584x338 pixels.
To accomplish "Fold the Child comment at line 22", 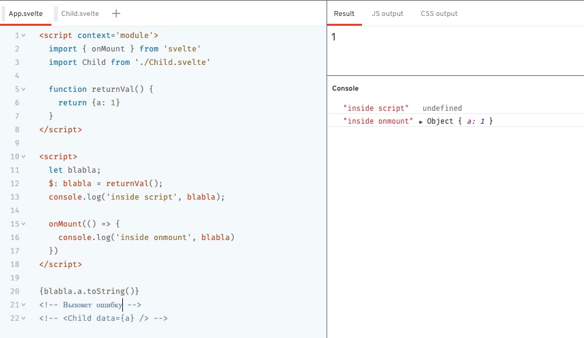I will (x=23, y=318).
